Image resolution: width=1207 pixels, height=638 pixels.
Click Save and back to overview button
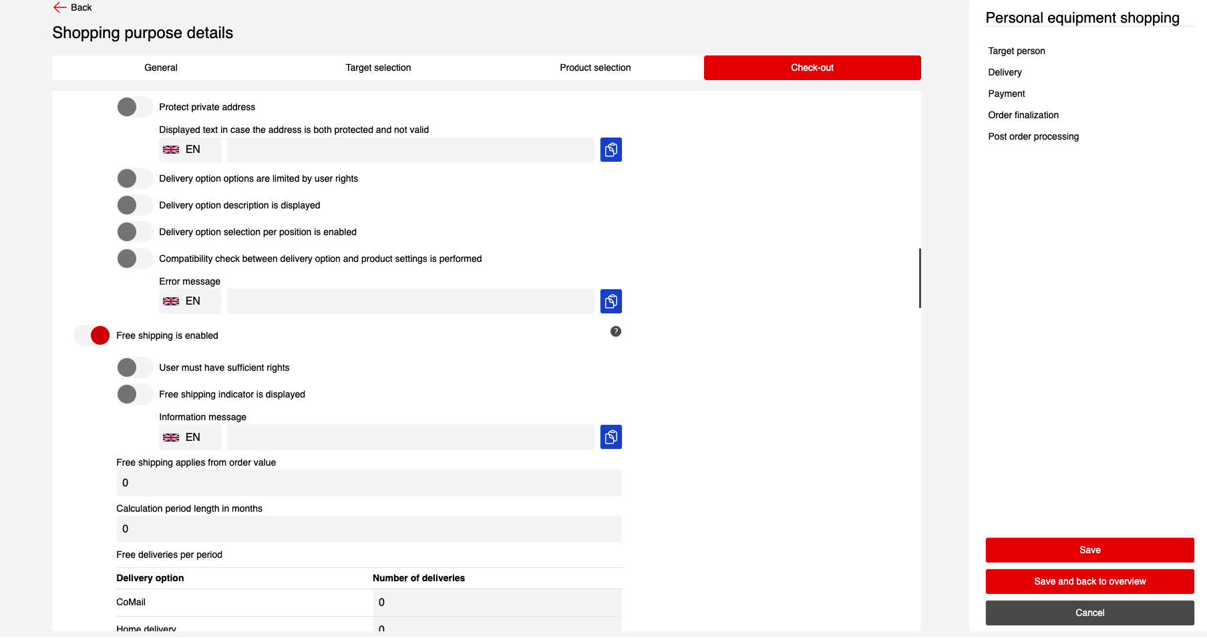(1089, 581)
